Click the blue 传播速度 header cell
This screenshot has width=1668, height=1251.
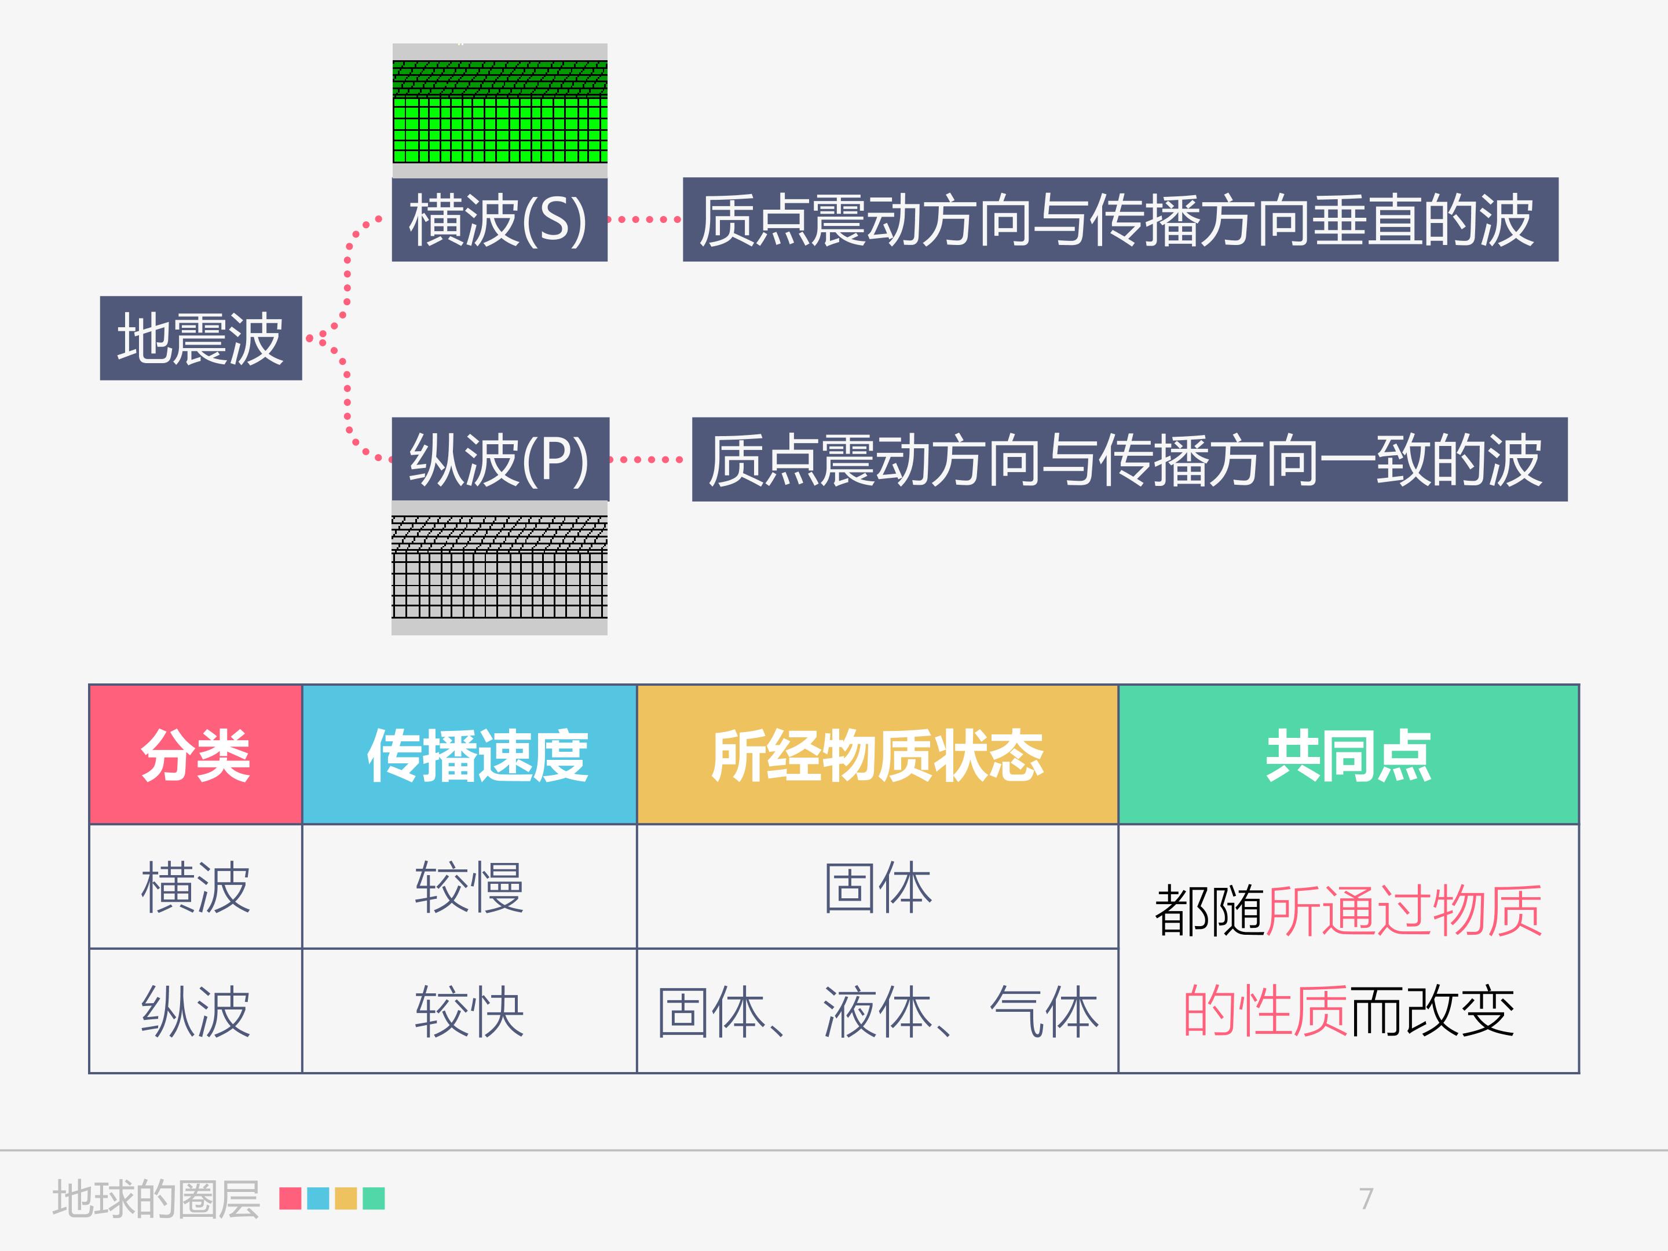(470, 755)
